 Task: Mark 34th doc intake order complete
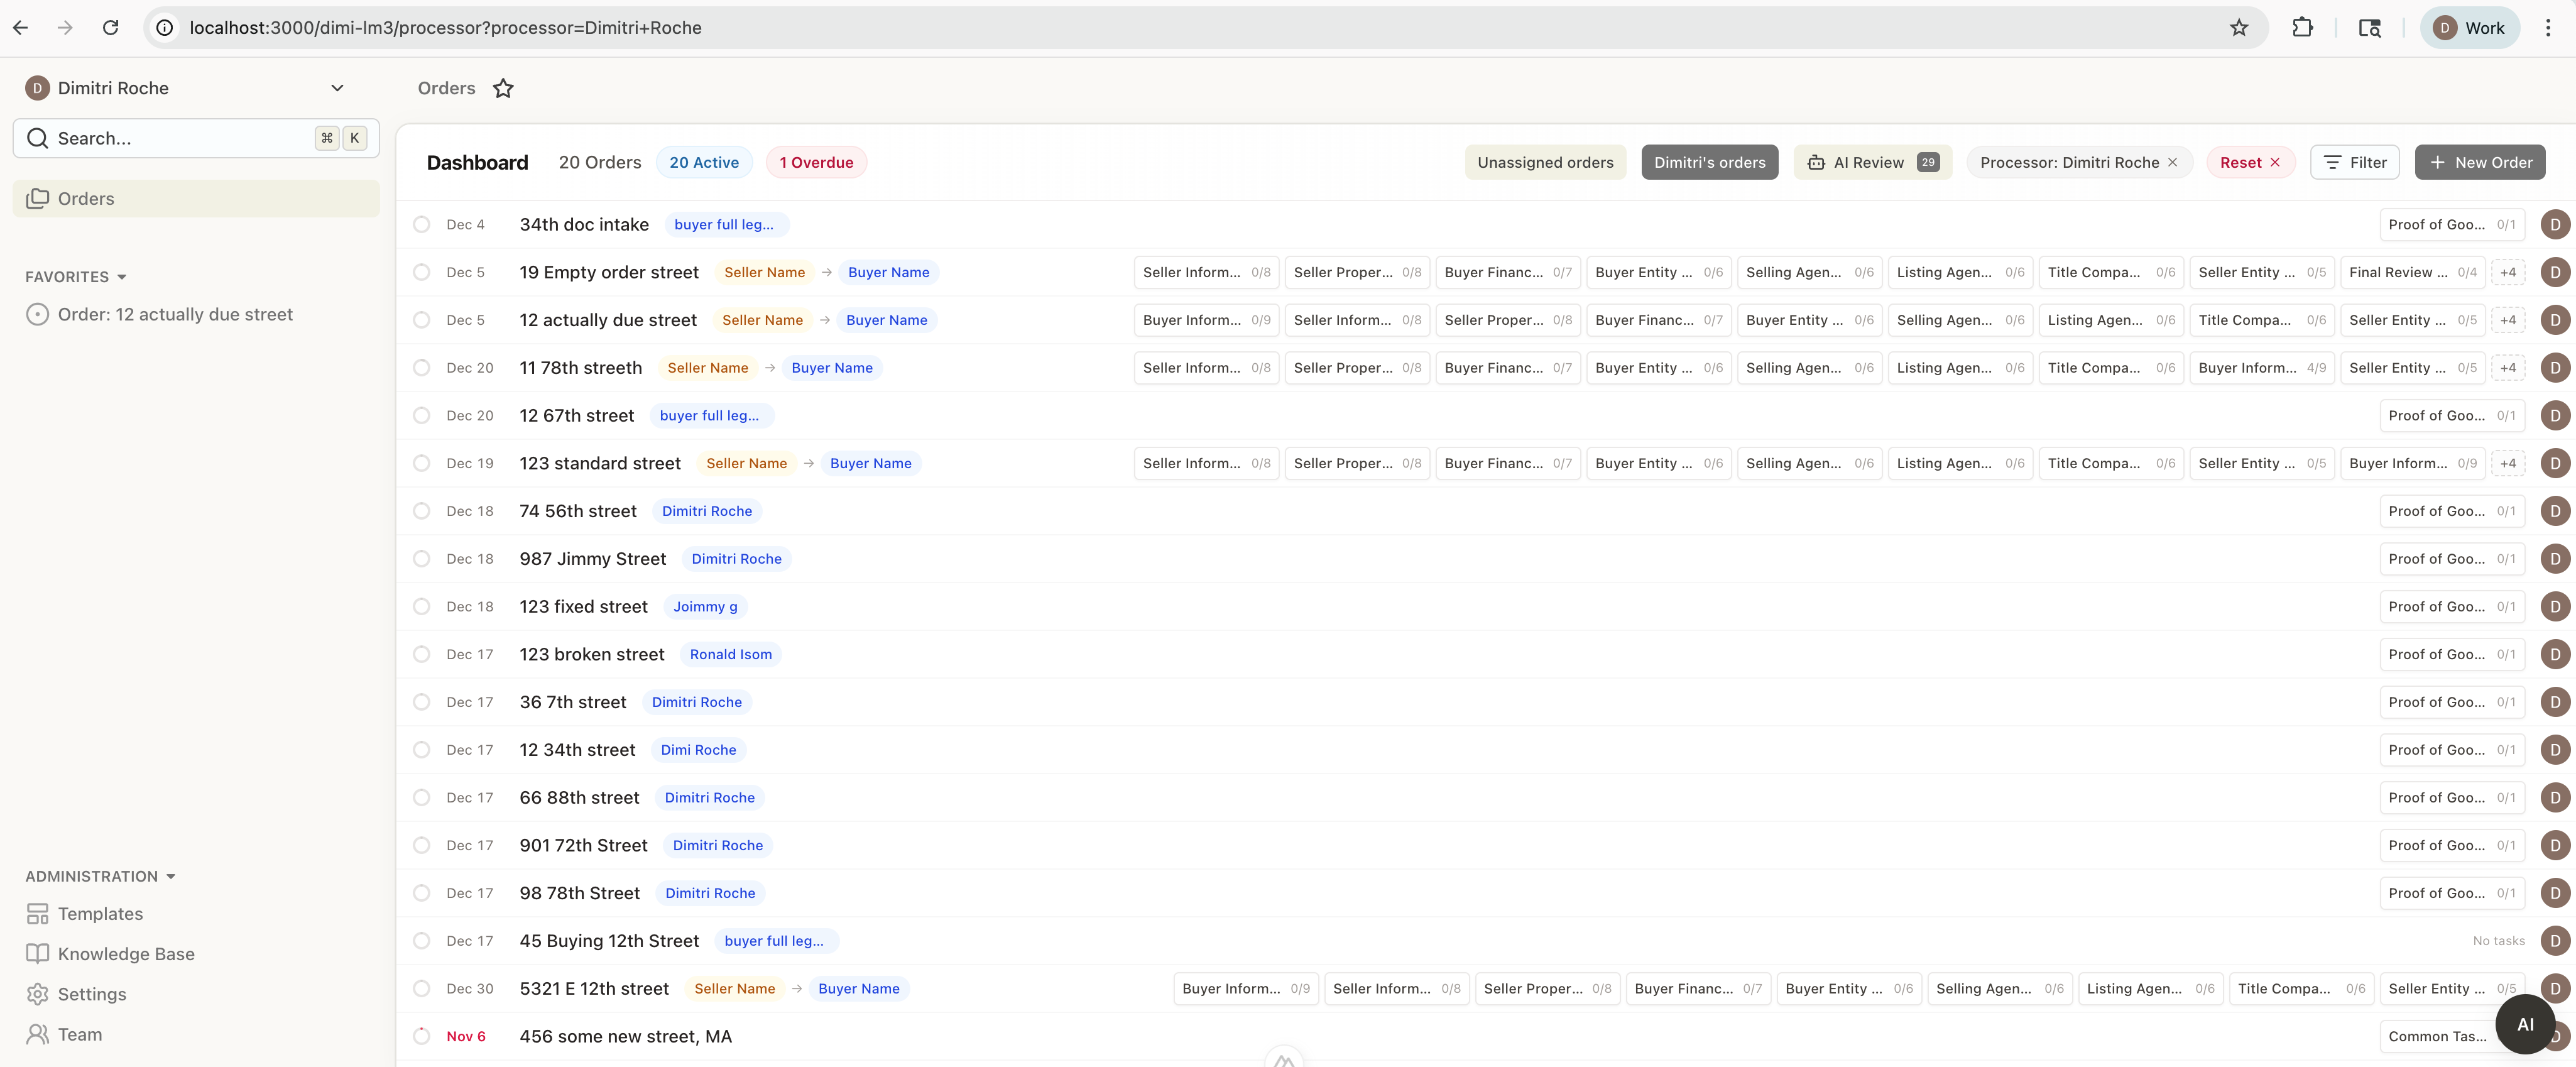pos(422,225)
